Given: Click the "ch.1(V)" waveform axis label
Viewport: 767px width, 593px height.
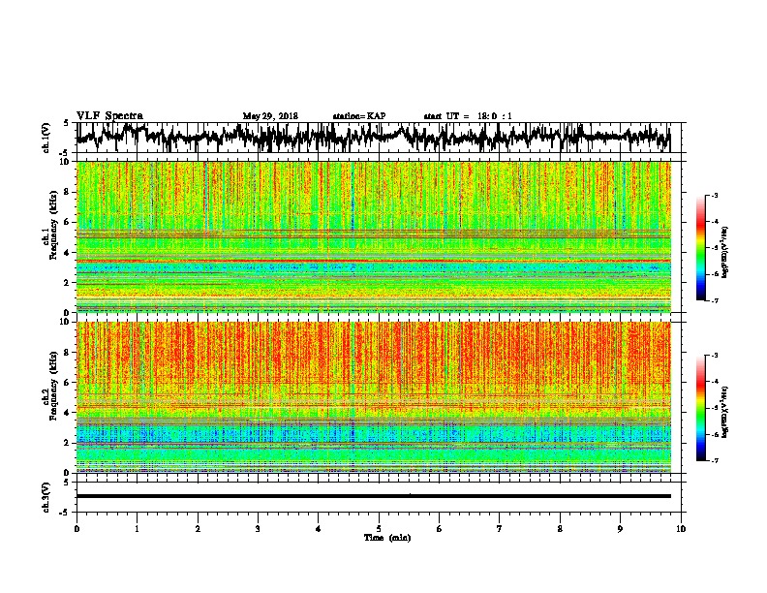Looking at the screenshot, I should pyautogui.click(x=46, y=138).
